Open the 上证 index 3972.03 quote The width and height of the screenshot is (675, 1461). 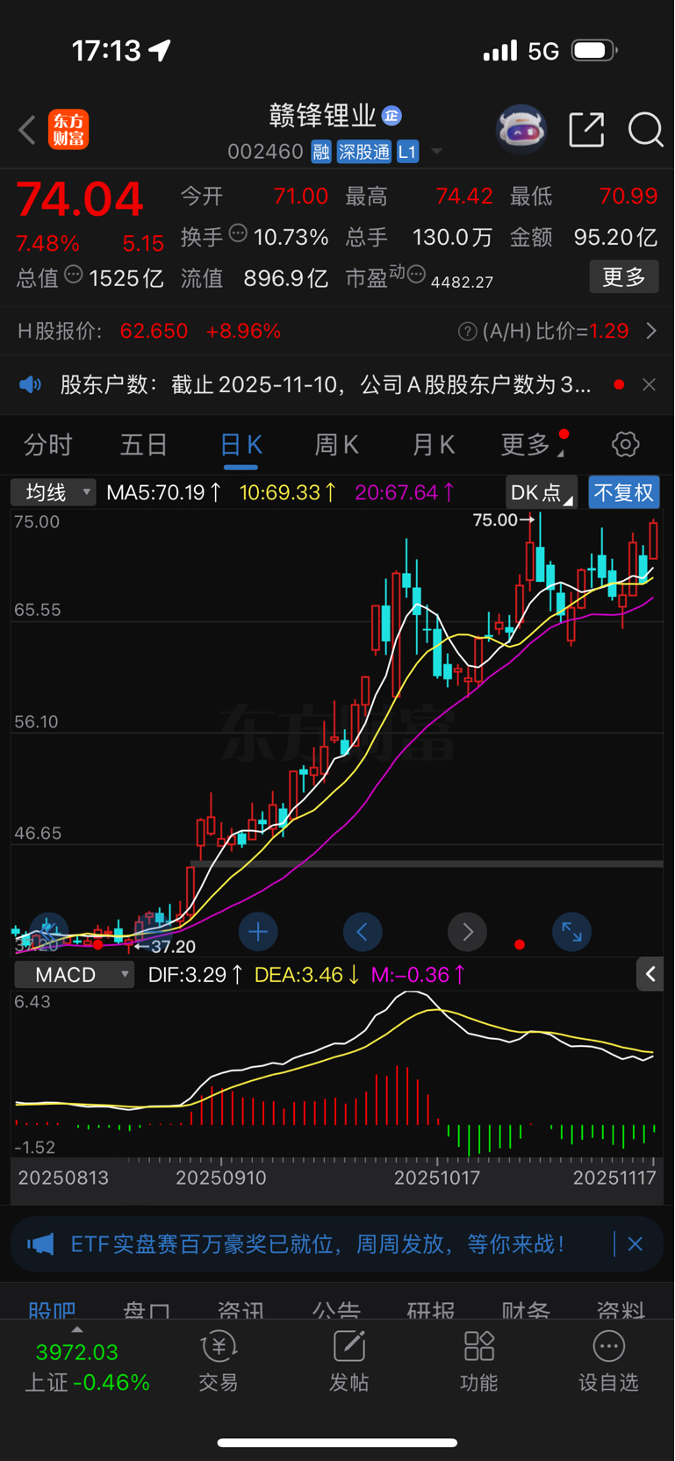pos(86,1367)
